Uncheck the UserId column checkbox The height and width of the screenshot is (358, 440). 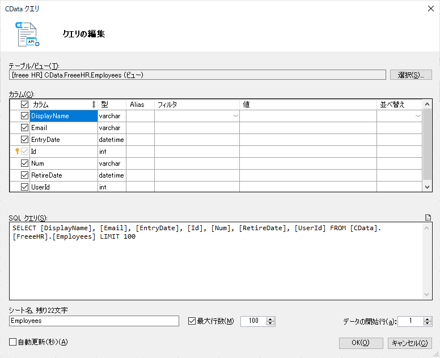point(25,187)
